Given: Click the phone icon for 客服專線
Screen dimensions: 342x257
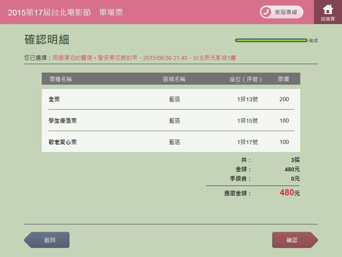Looking at the screenshot, I should click(266, 12).
